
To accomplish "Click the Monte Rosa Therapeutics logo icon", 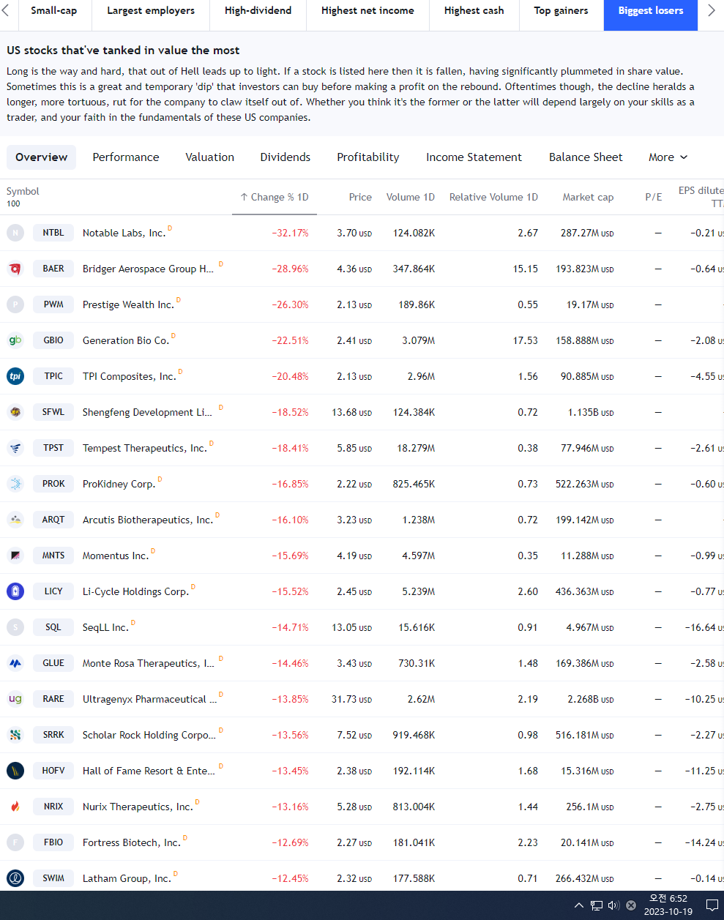I will (15, 663).
